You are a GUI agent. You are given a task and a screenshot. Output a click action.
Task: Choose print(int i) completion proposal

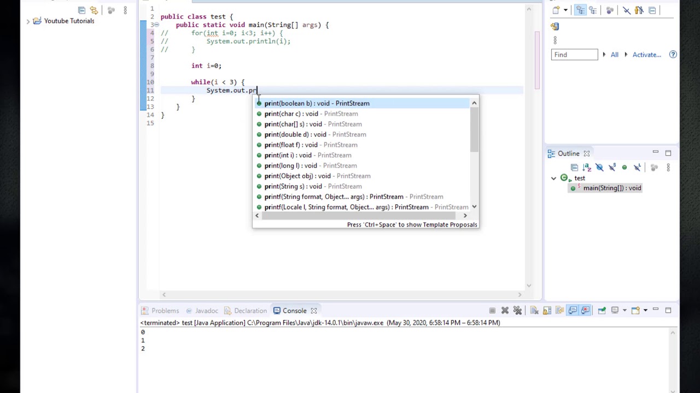[361, 155]
